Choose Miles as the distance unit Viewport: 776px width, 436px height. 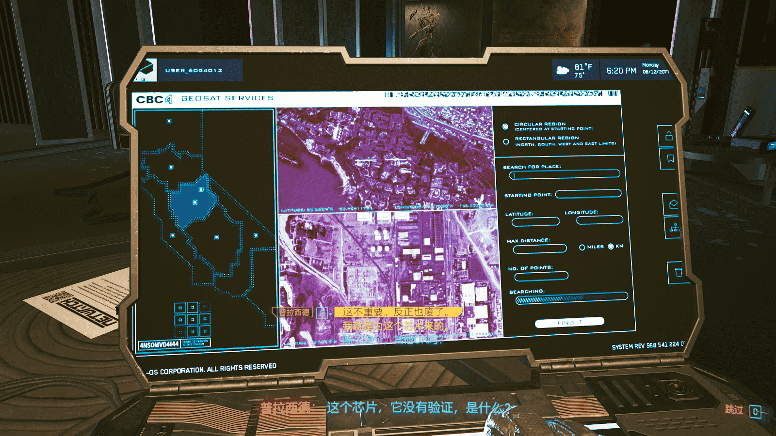click(x=582, y=248)
